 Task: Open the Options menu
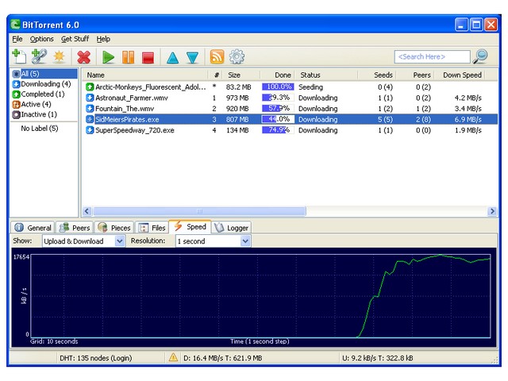coord(42,39)
